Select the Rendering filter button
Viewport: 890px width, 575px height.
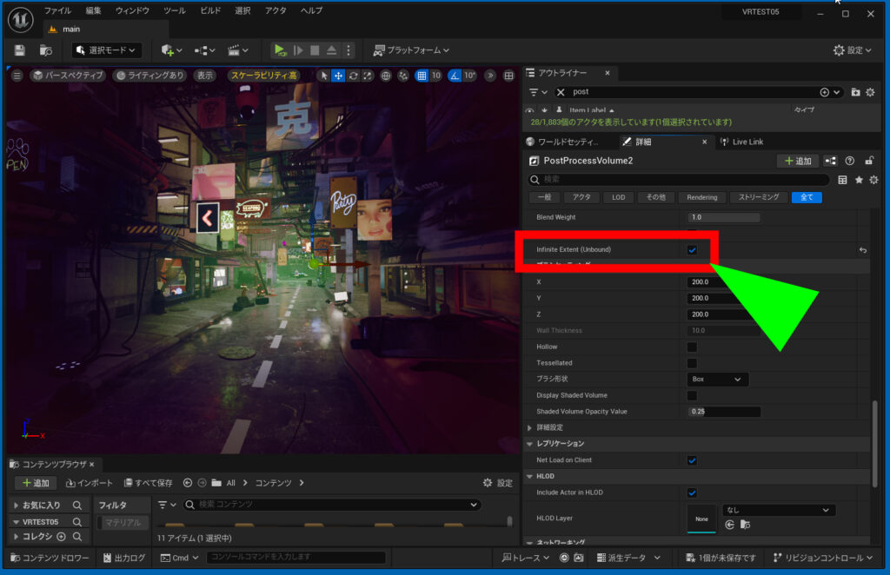701,197
